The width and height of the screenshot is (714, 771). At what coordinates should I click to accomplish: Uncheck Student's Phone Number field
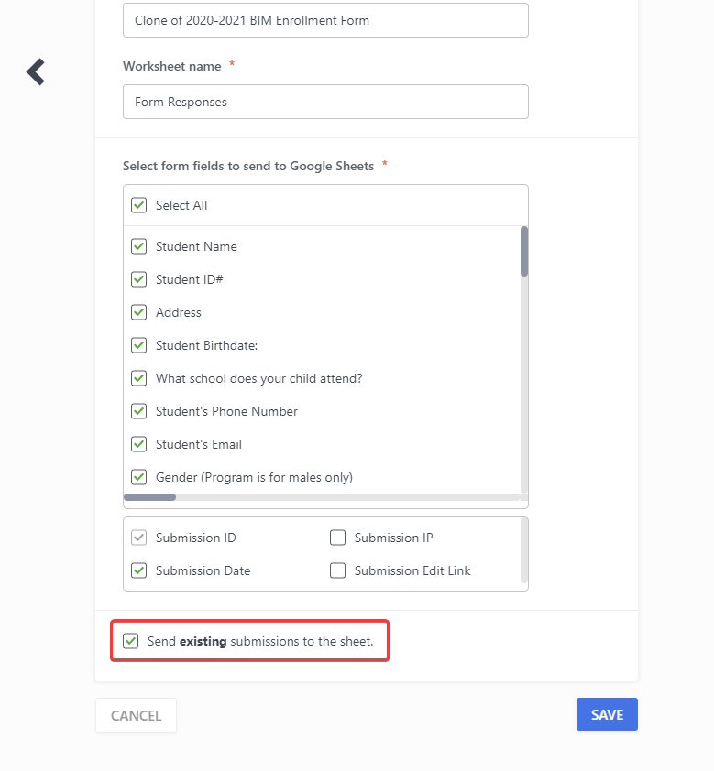139,411
